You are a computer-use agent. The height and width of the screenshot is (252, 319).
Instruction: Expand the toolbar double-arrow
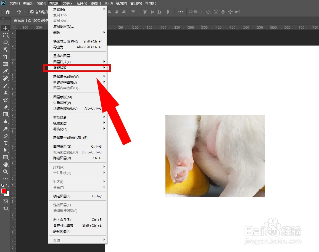pos(3,18)
